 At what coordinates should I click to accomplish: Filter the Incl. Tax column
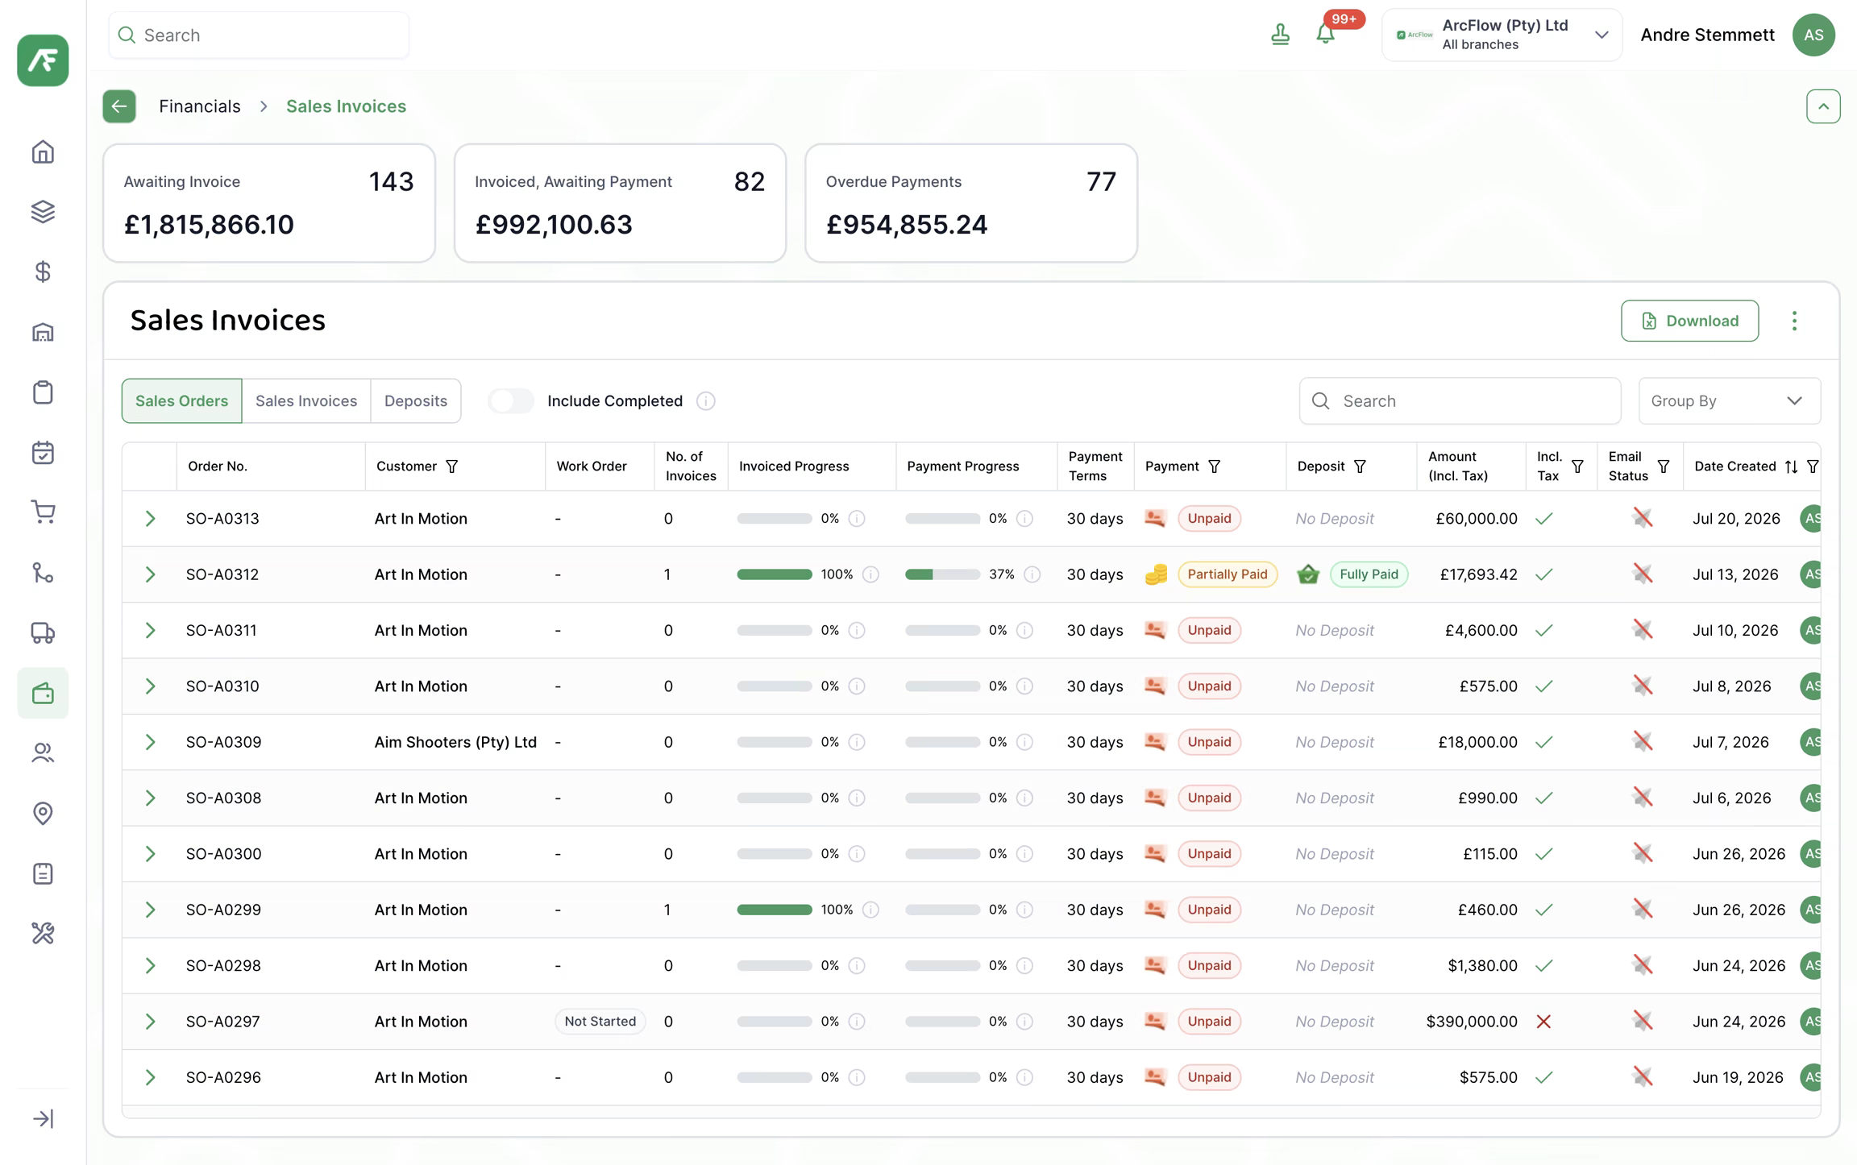tap(1577, 466)
